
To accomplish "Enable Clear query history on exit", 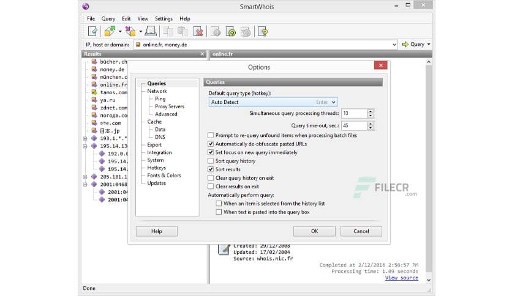I will 211,178.
